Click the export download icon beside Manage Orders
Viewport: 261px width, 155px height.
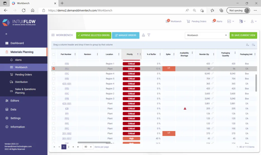[143, 35]
